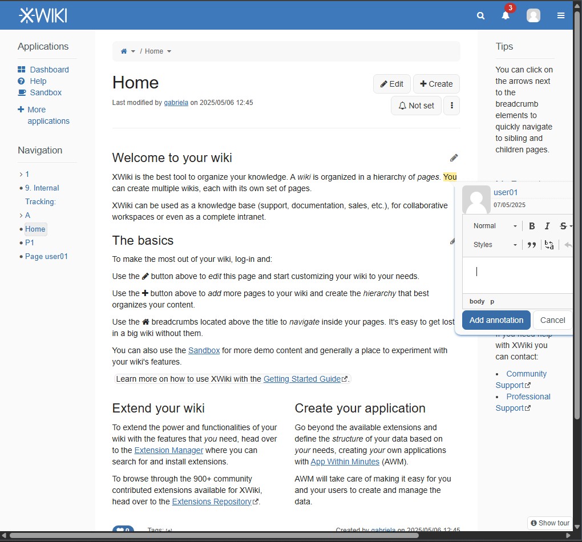Open the Professional Support link

point(523,402)
